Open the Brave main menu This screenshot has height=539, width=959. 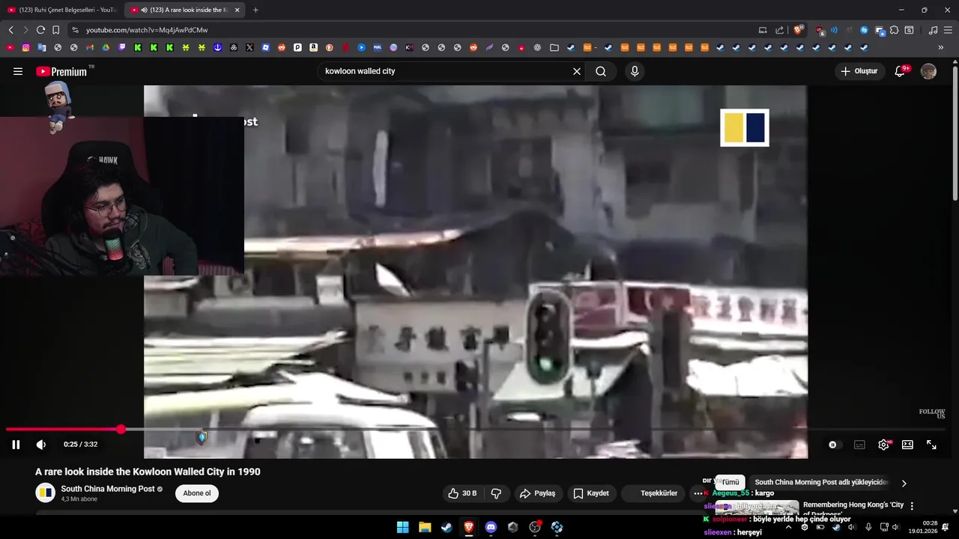[948, 30]
